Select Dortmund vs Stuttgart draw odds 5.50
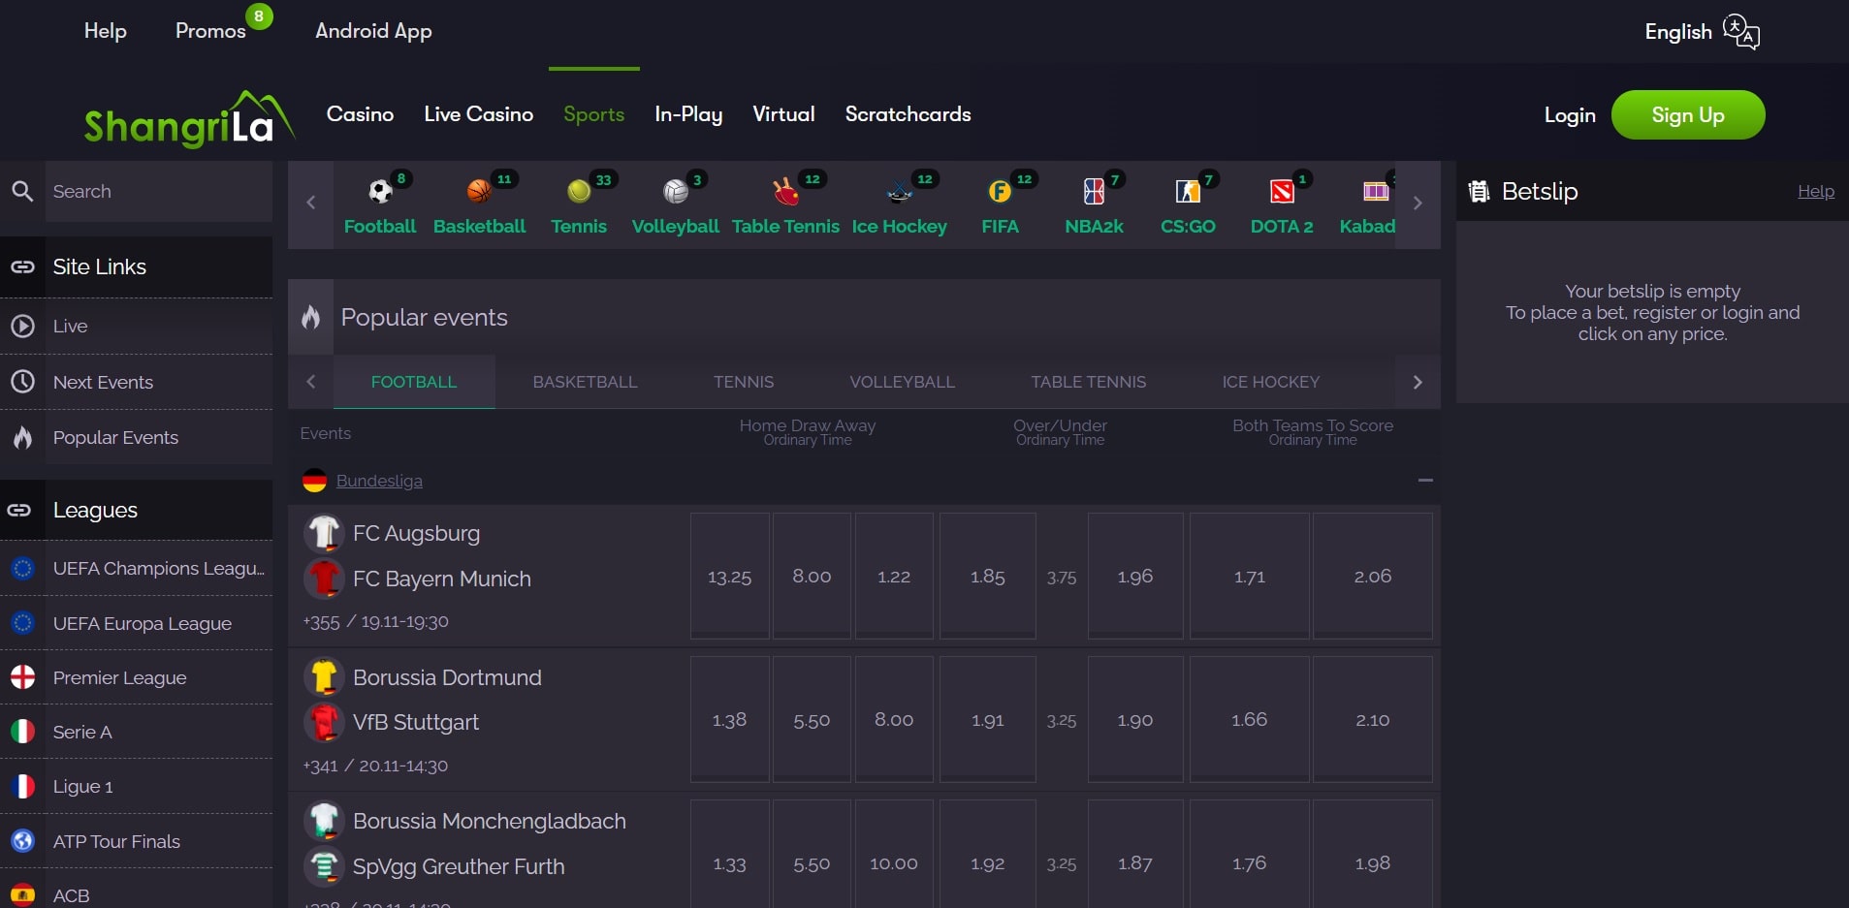1849x908 pixels. click(812, 720)
